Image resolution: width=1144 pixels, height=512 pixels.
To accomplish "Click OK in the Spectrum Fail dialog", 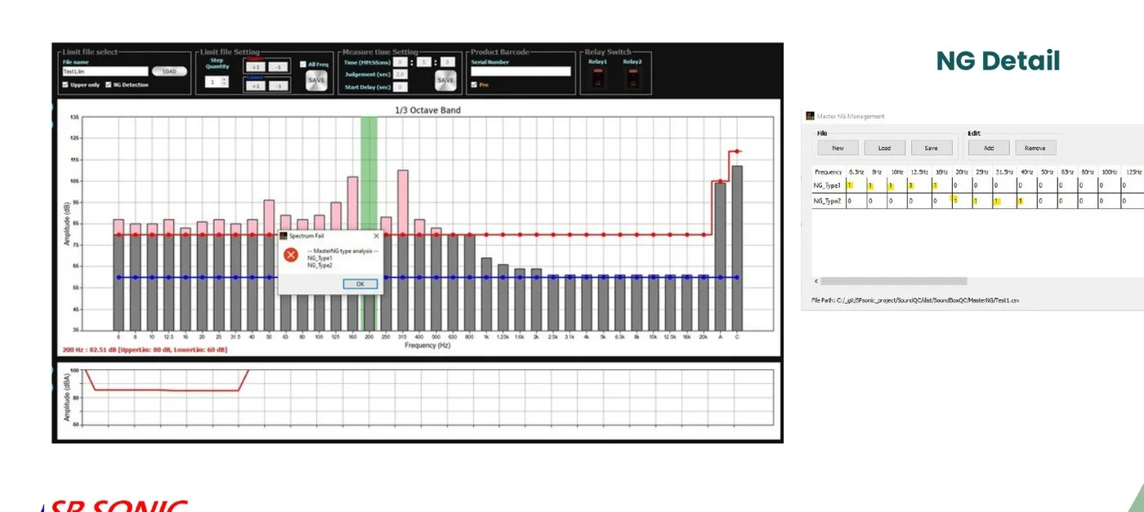I will pos(360,284).
